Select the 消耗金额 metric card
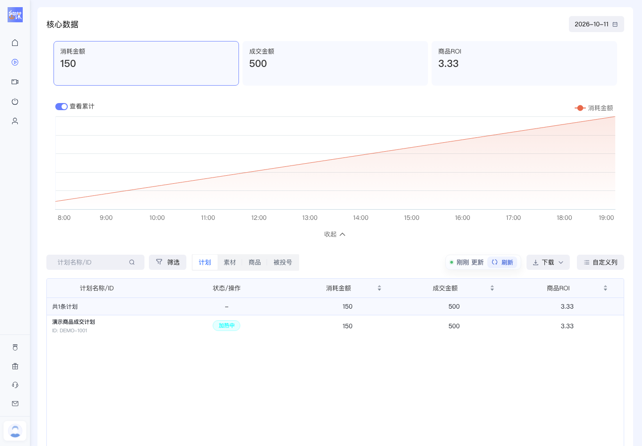The height and width of the screenshot is (446, 642). click(146, 63)
